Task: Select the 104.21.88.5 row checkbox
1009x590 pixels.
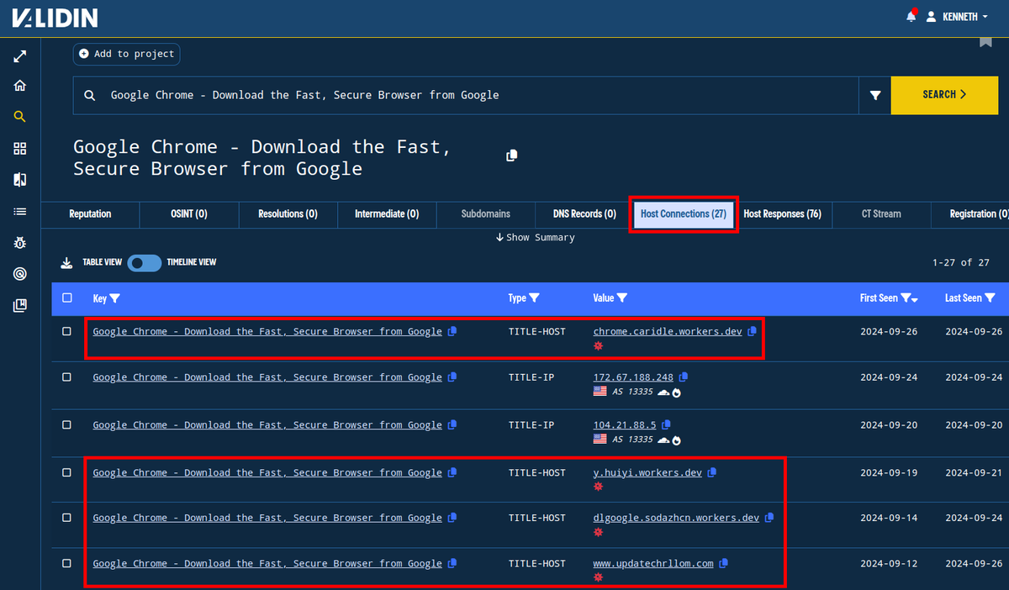Action: [67, 425]
